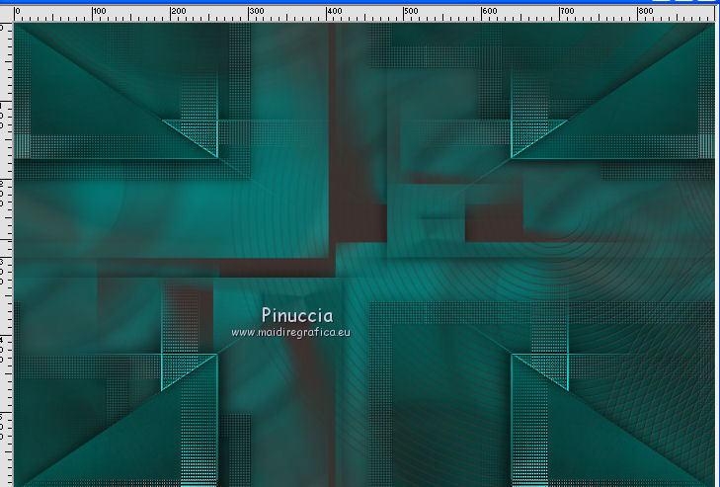Image resolution: width=720 pixels, height=487 pixels.
Task: Click the vertical ruler along the left edge
Action: coord(7,255)
